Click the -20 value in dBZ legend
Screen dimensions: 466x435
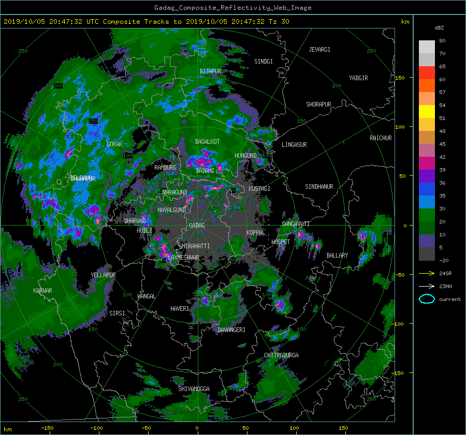tap(444, 260)
